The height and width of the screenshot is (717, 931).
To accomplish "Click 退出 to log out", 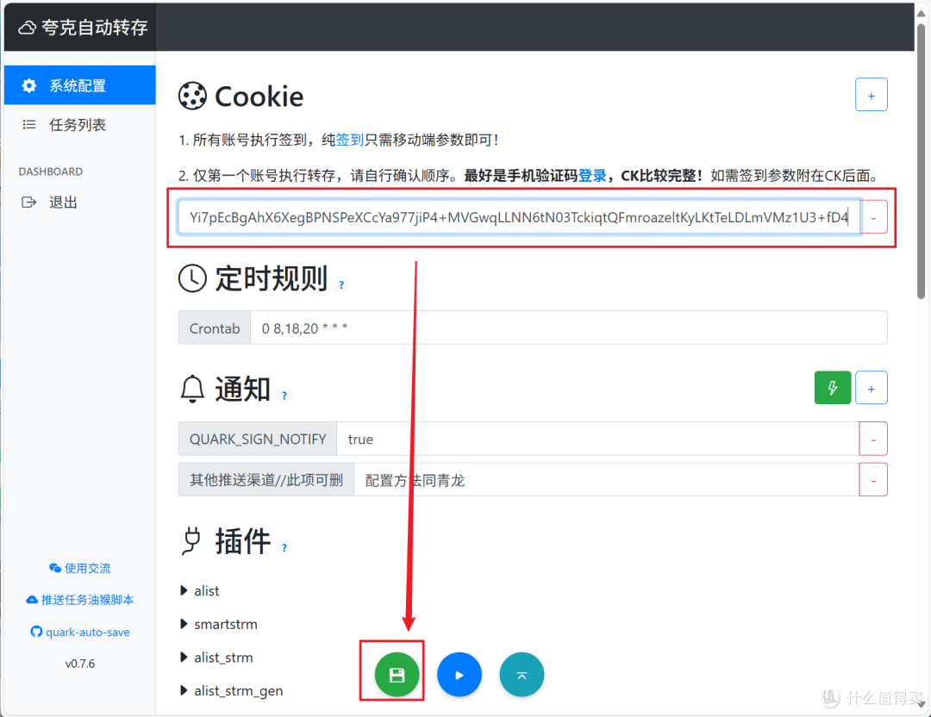I will (64, 203).
